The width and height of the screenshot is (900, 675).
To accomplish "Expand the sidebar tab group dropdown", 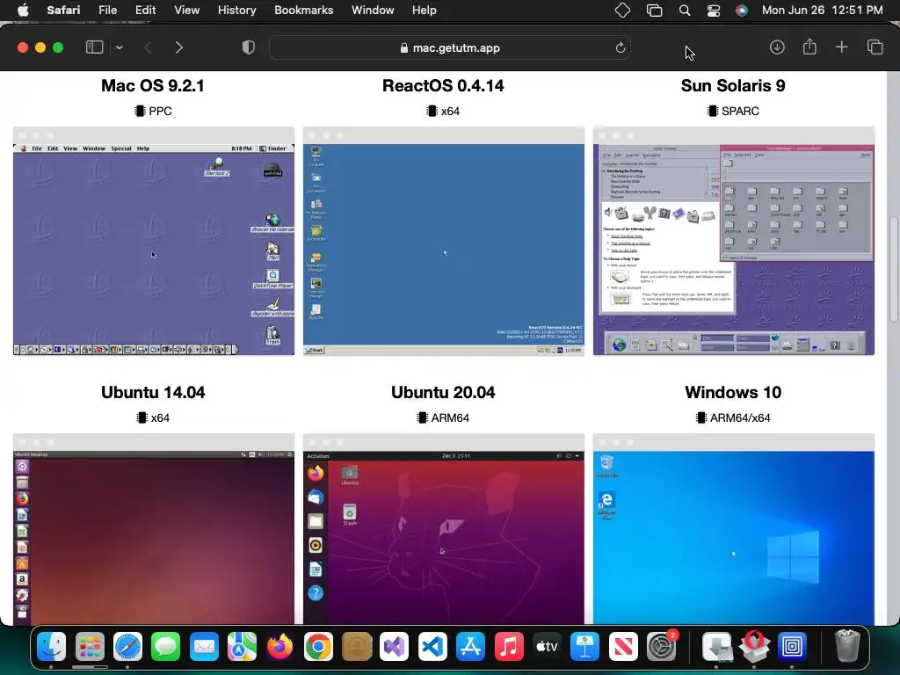I will point(120,47).
